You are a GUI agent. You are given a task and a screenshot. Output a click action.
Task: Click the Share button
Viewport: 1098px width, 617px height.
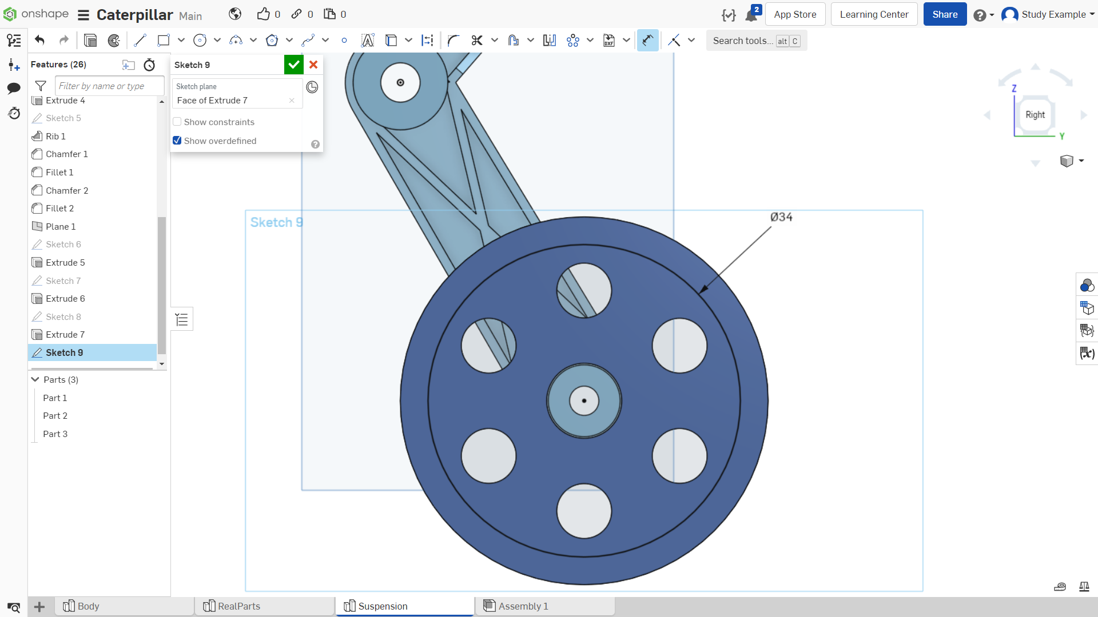tap(945, 14)
